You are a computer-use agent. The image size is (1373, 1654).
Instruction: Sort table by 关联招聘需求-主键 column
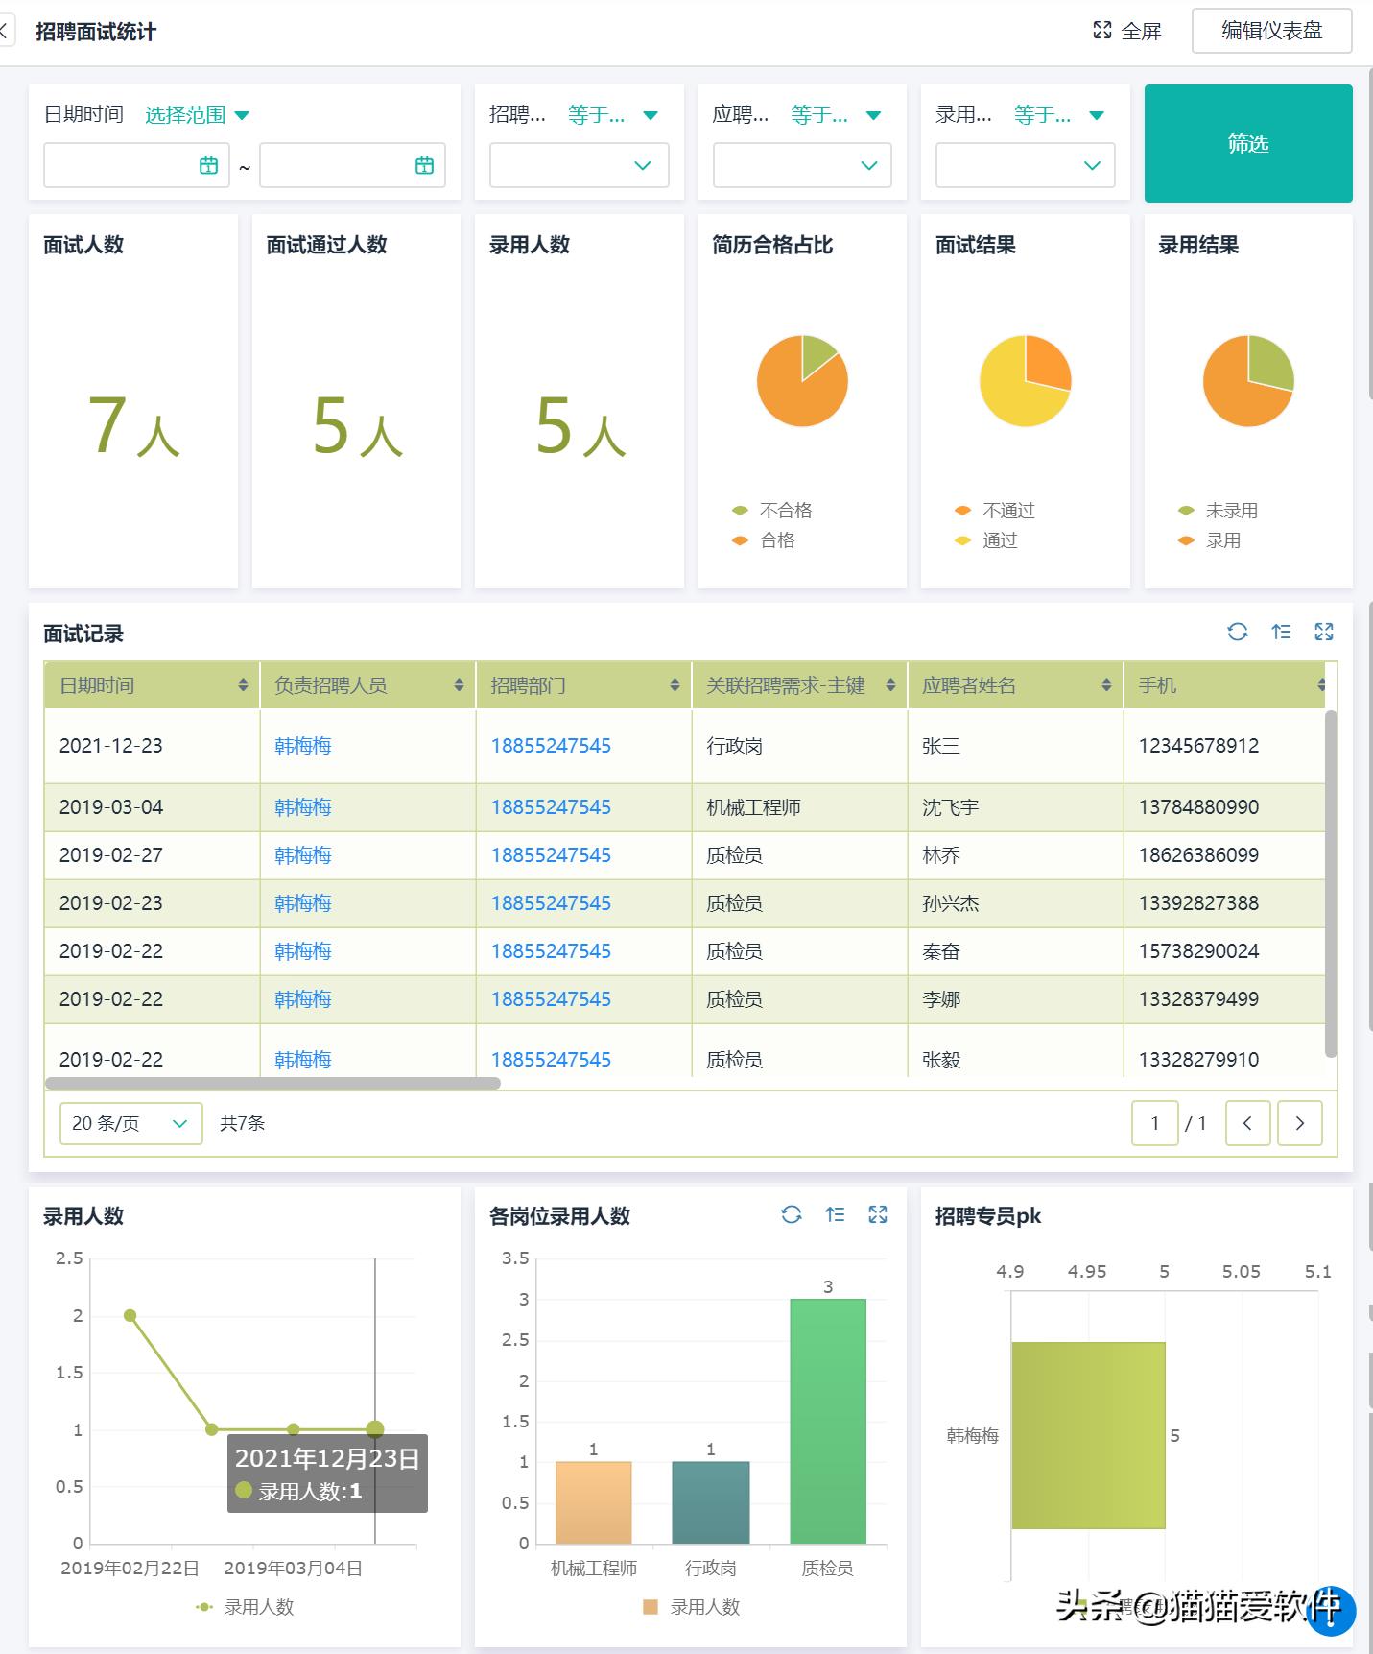tap(890, 684)
